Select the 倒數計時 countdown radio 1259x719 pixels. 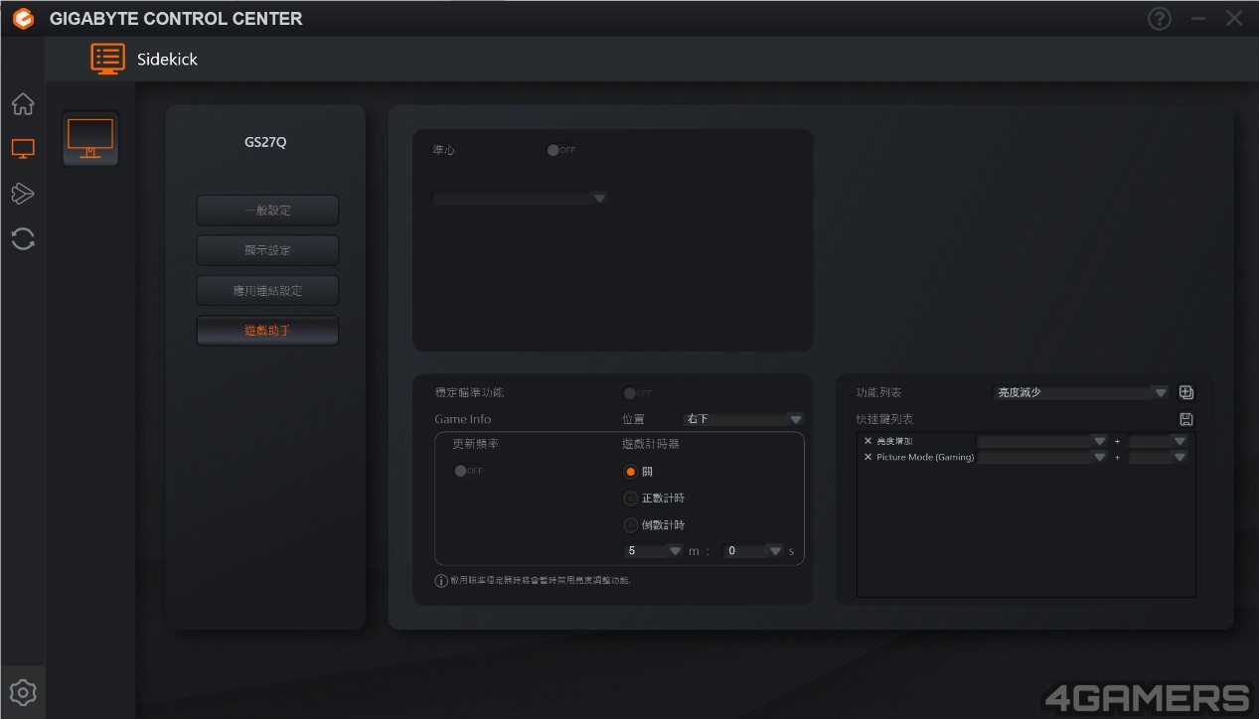point(630,525)
